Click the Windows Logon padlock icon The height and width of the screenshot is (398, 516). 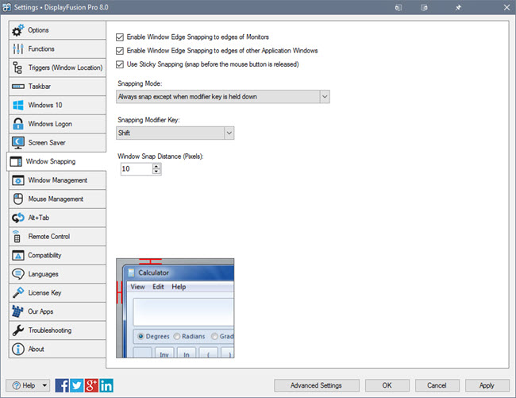pos(17,124)
